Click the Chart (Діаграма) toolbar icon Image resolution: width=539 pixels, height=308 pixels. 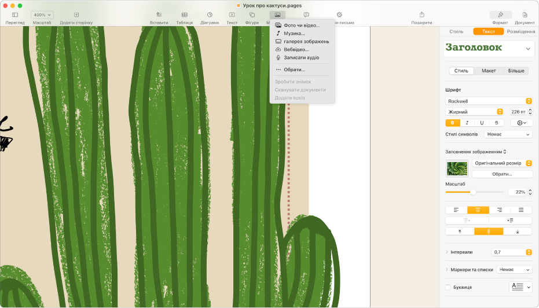coord(210,15)
